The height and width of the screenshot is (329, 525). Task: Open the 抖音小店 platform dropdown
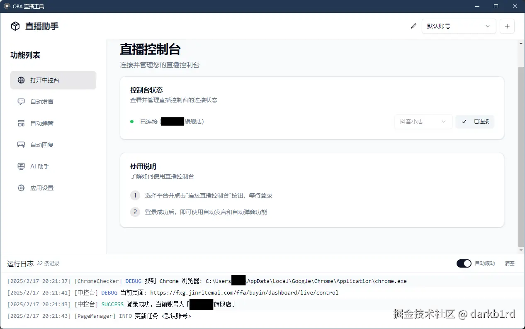tap(423, 122)
